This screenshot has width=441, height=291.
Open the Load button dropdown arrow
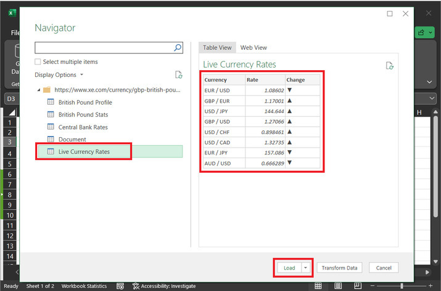[305, 268]
